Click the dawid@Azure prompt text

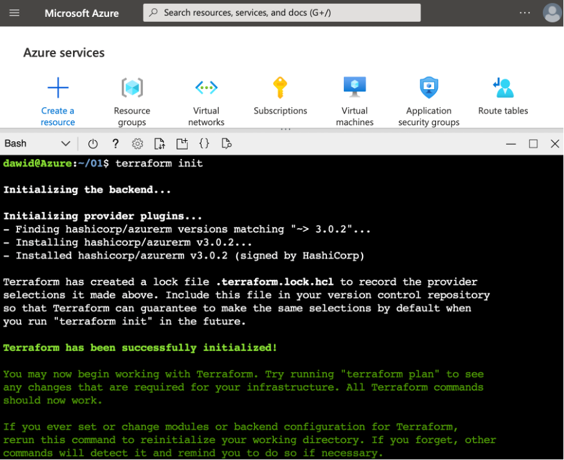(x=38, y=163)
